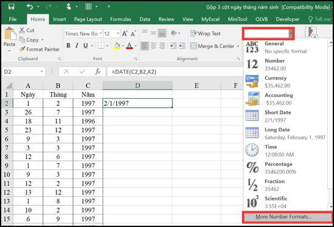
Task: Click the Select All corner triangle
Action: tap(9, 85)
